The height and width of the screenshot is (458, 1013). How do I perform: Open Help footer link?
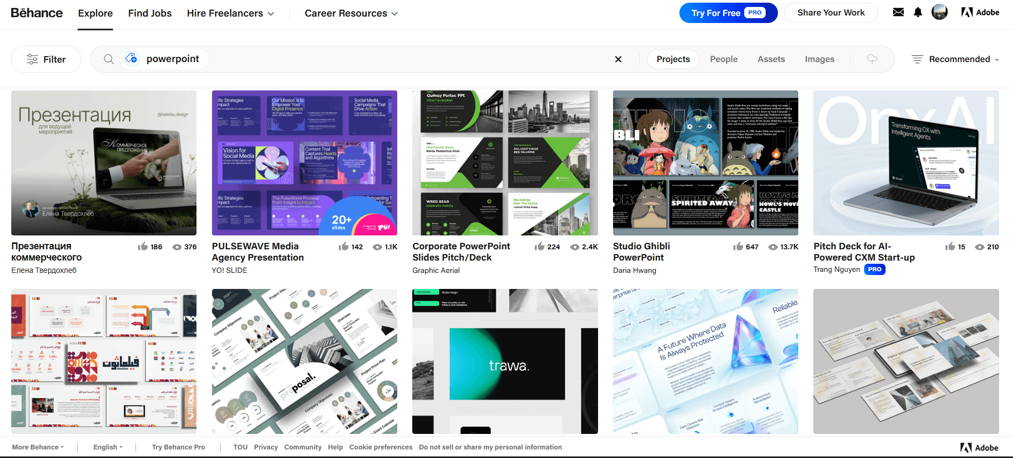[x=335, y=447]
